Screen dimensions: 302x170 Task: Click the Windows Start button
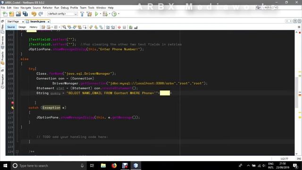pos(5,166)
